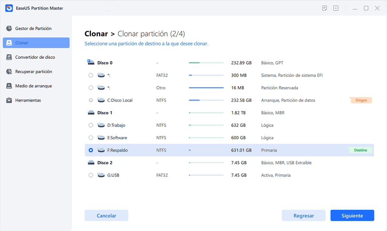Screen dimensions: 387x231
Task: Click the Cancelar button
Action: click(x=106, y=216)
